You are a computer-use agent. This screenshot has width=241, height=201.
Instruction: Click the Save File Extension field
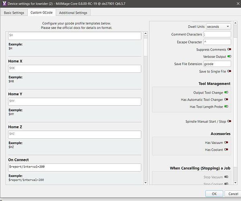click(217, 64)
